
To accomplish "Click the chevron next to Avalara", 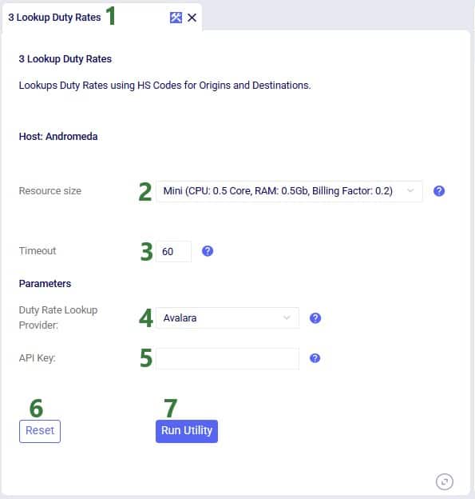I will point(287,318).
